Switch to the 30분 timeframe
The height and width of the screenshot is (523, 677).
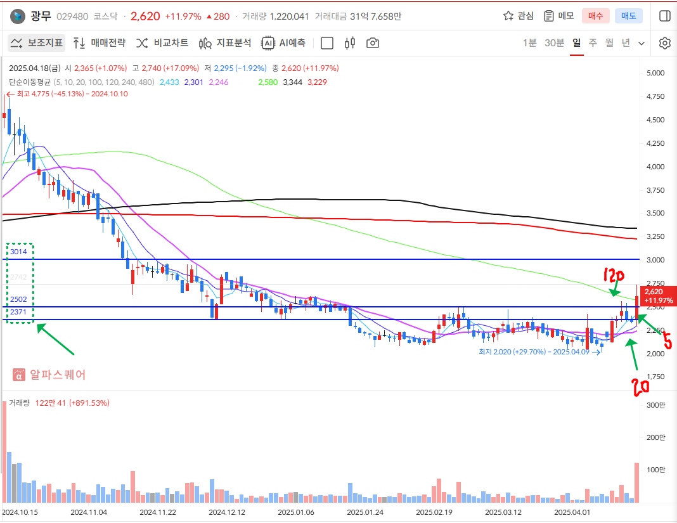tap(554, 43)
